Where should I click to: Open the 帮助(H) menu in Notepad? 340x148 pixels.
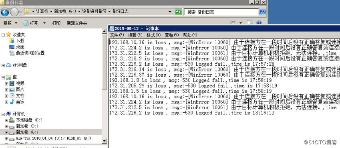pyautogui.click(x=190, y=35)
